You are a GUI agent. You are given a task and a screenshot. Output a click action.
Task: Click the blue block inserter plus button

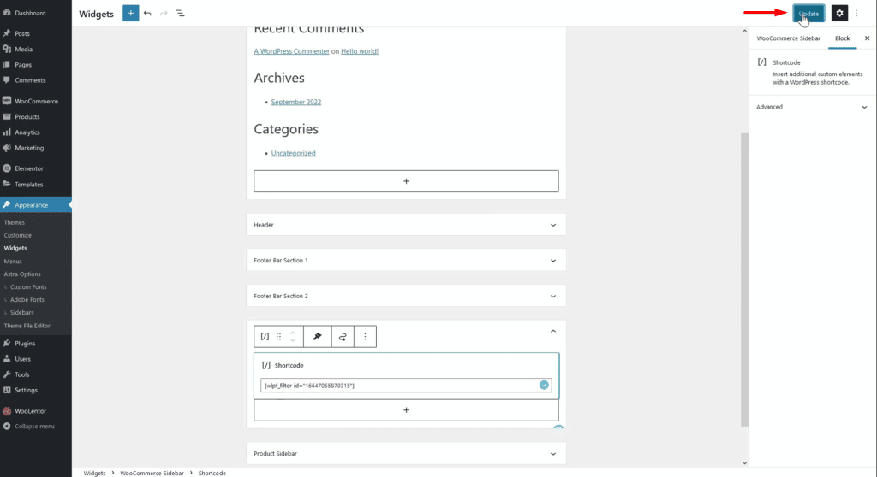(130, 14)
